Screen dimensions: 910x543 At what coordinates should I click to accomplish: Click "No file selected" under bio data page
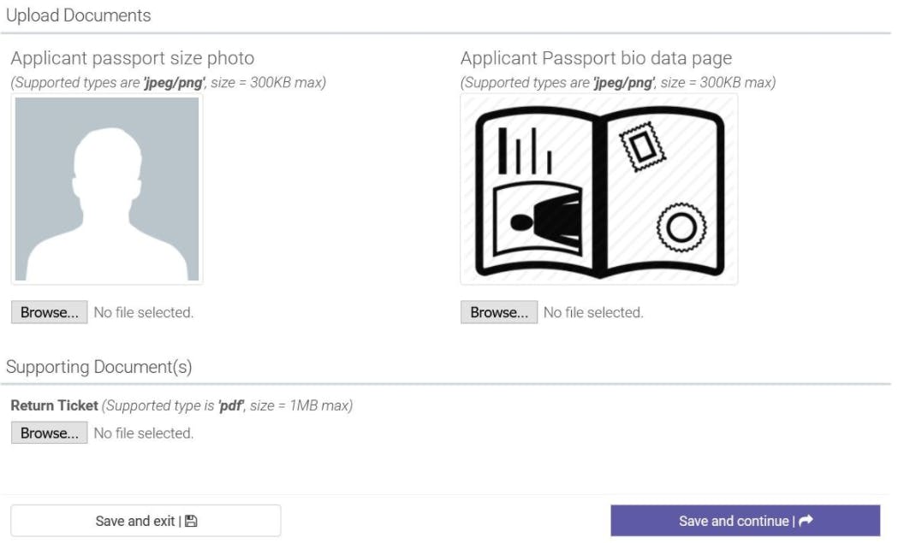(593, 312)
